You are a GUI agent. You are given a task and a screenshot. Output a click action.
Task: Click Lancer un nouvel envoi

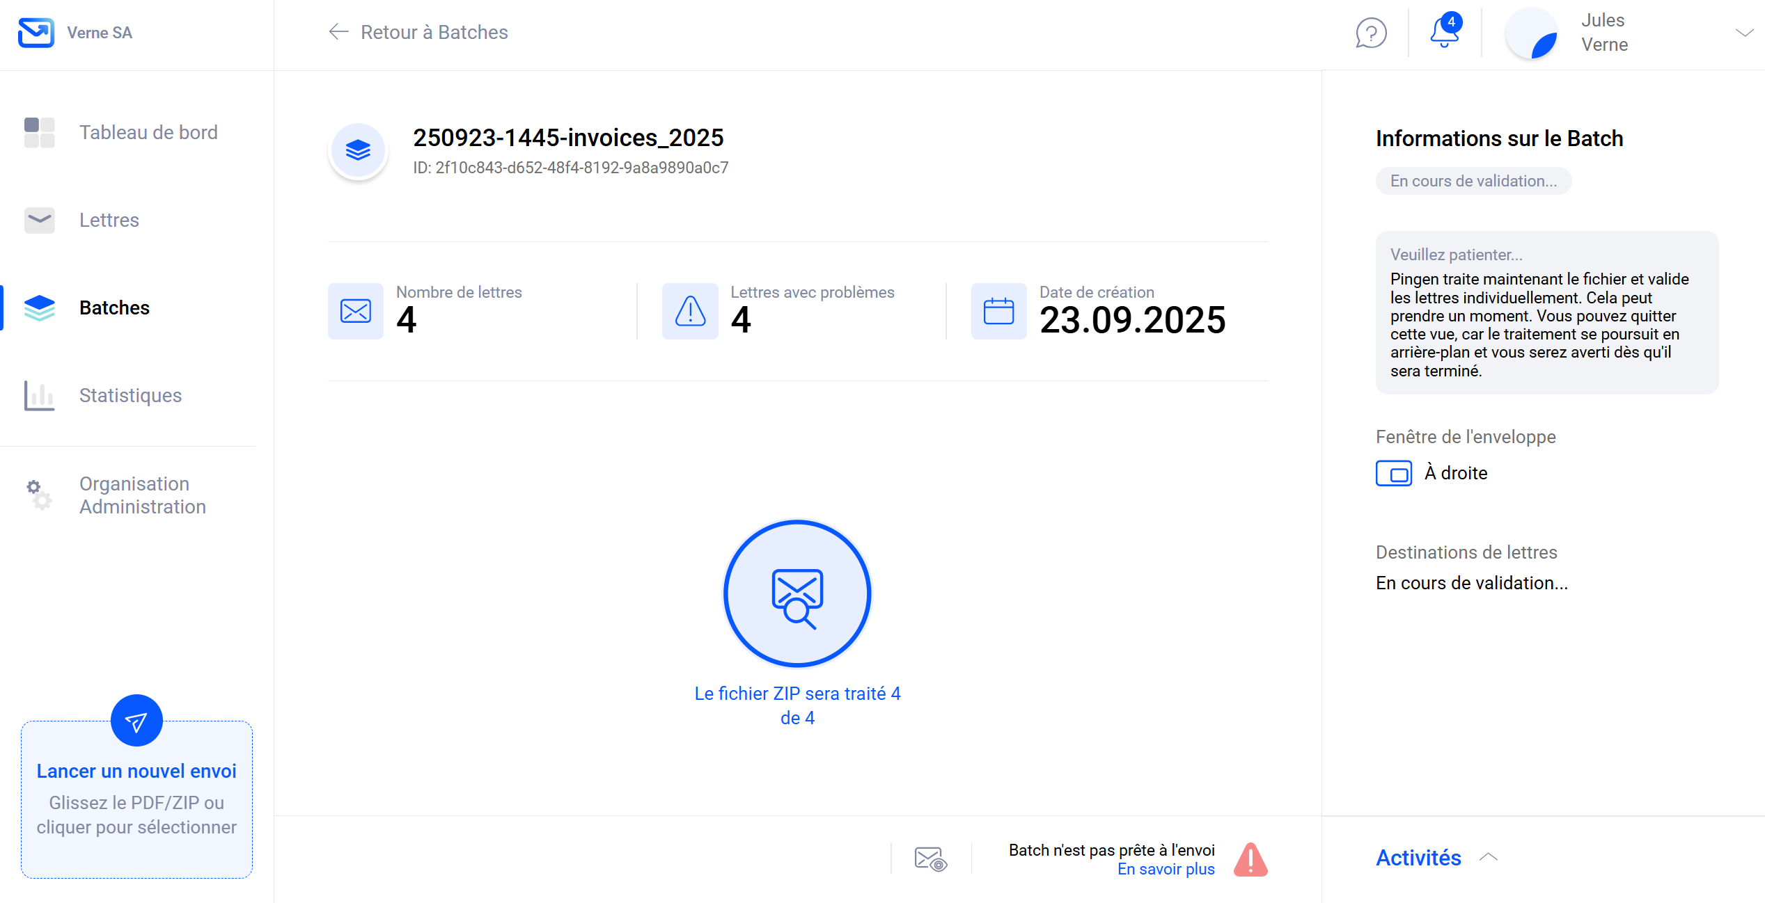point(136,771)
